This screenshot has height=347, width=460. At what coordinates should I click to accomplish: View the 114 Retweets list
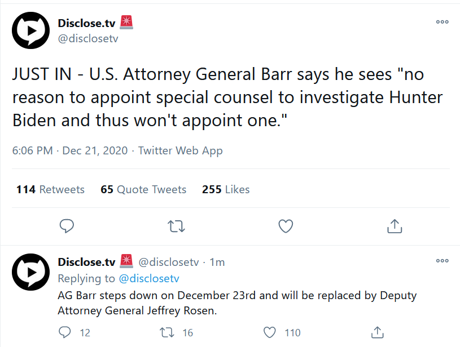(x=50, y=189)
